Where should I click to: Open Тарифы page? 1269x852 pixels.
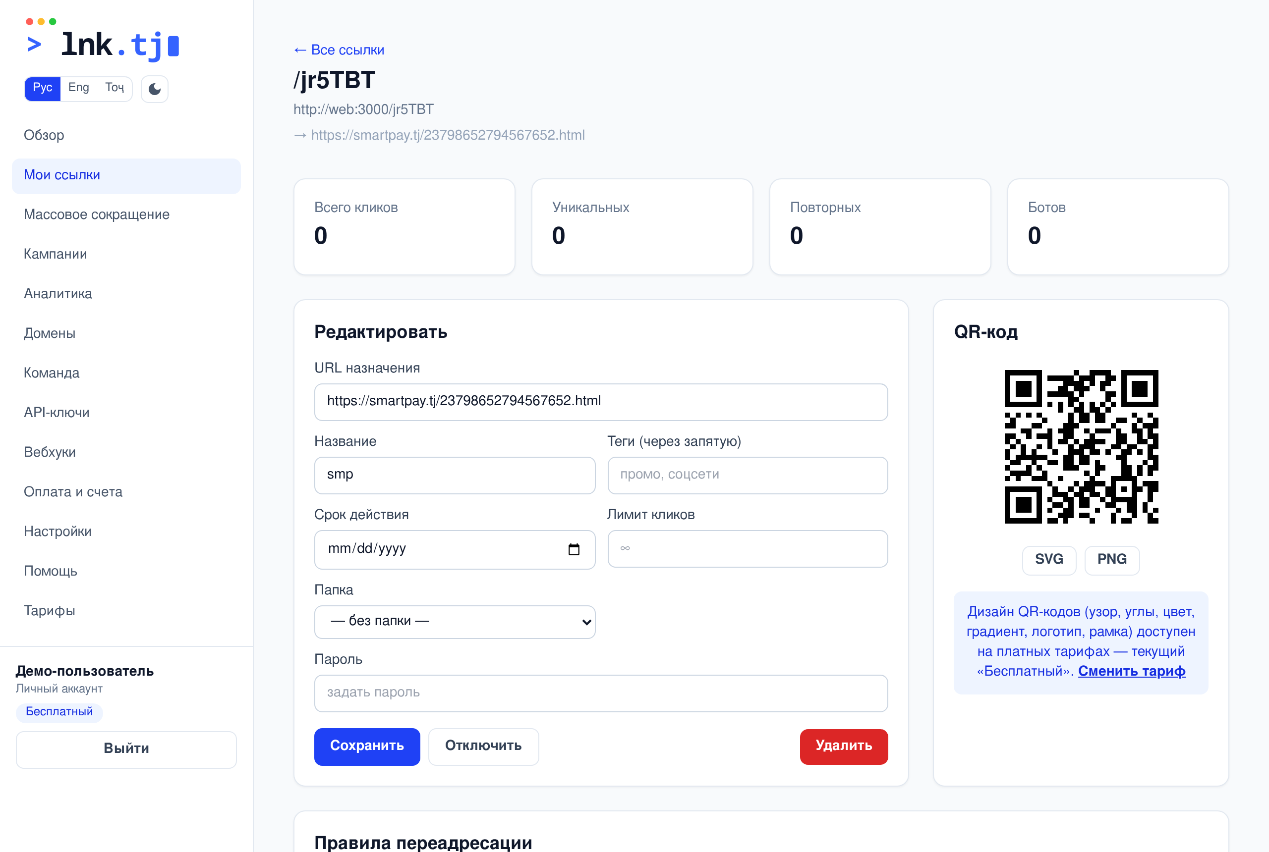126,611
